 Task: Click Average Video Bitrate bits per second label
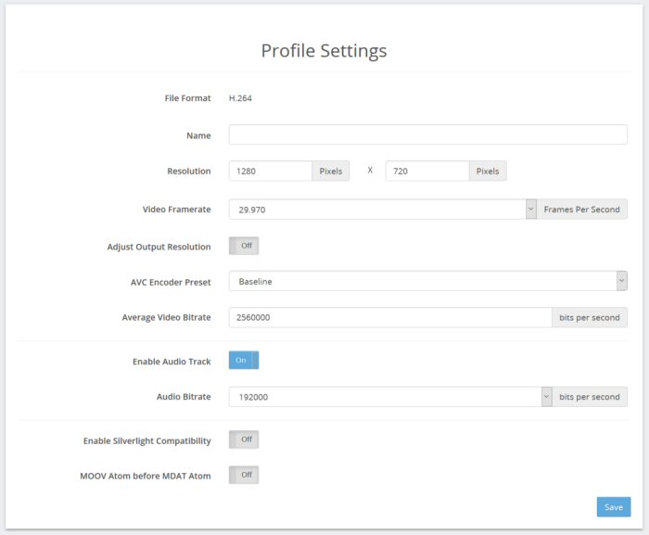point(590,318)
